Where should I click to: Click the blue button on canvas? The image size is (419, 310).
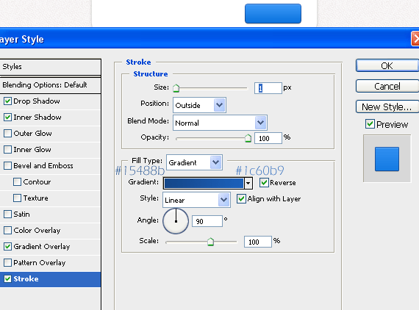(x=273, y=14)
